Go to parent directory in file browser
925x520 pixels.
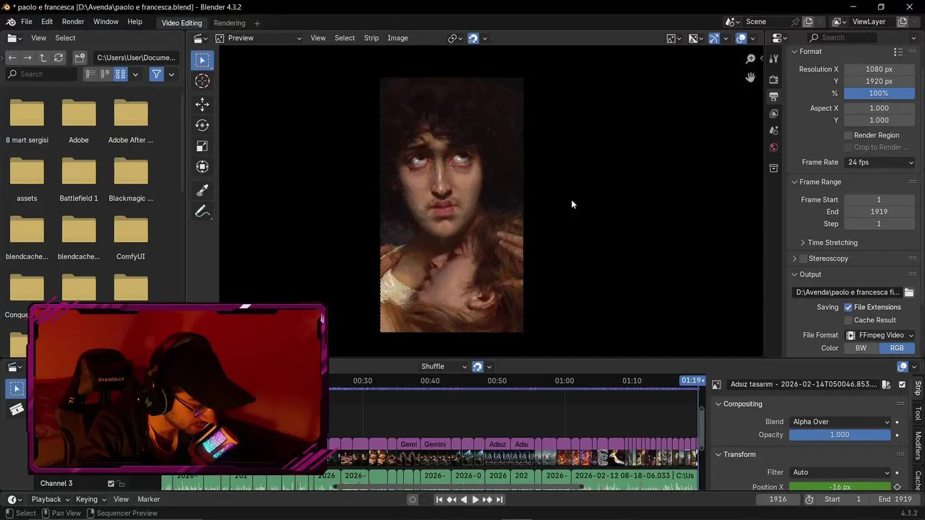[x=43, y=57]
